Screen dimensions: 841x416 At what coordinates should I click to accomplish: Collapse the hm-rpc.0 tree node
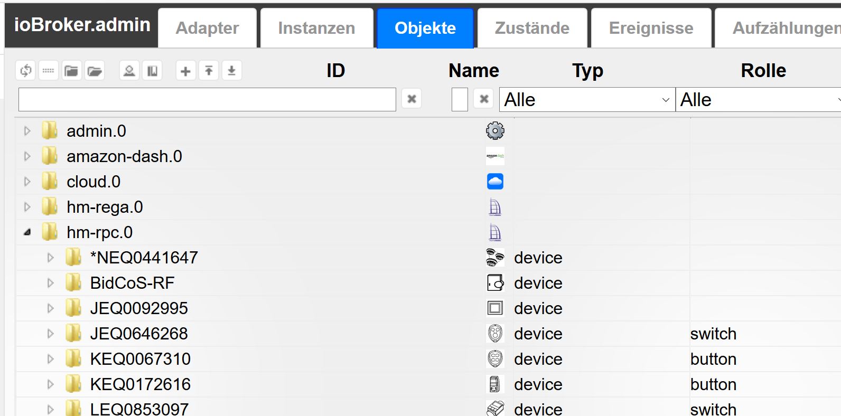pyautogui.click(x=27, y=232)
